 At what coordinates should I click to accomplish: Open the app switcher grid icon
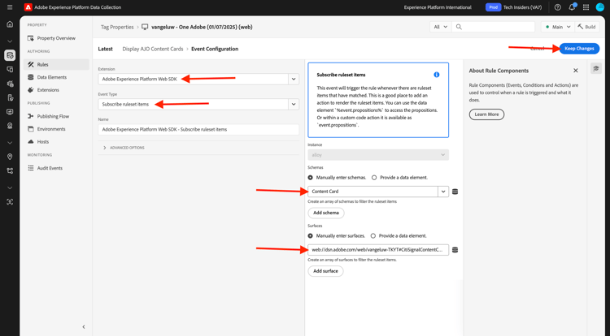coord(586,7)
